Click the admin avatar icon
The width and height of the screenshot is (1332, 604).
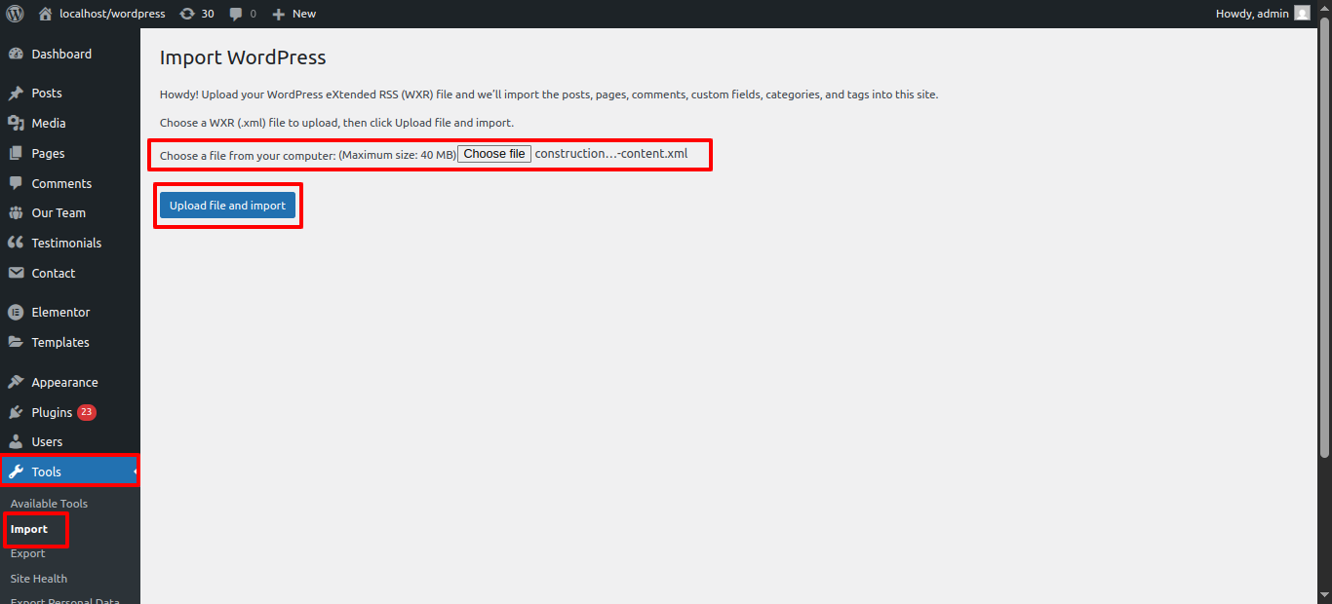coord(1302,14)
